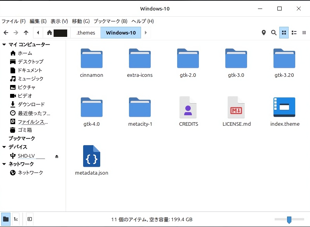Image resolution: width=310 pixels, height=227 pixels.
Task: Select the index.theme file
Action: [x=285, y=112]
